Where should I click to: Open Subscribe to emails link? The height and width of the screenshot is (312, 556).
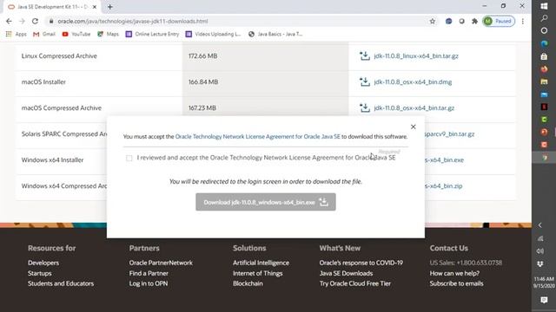pyautogui.click(x=456, y=283)
